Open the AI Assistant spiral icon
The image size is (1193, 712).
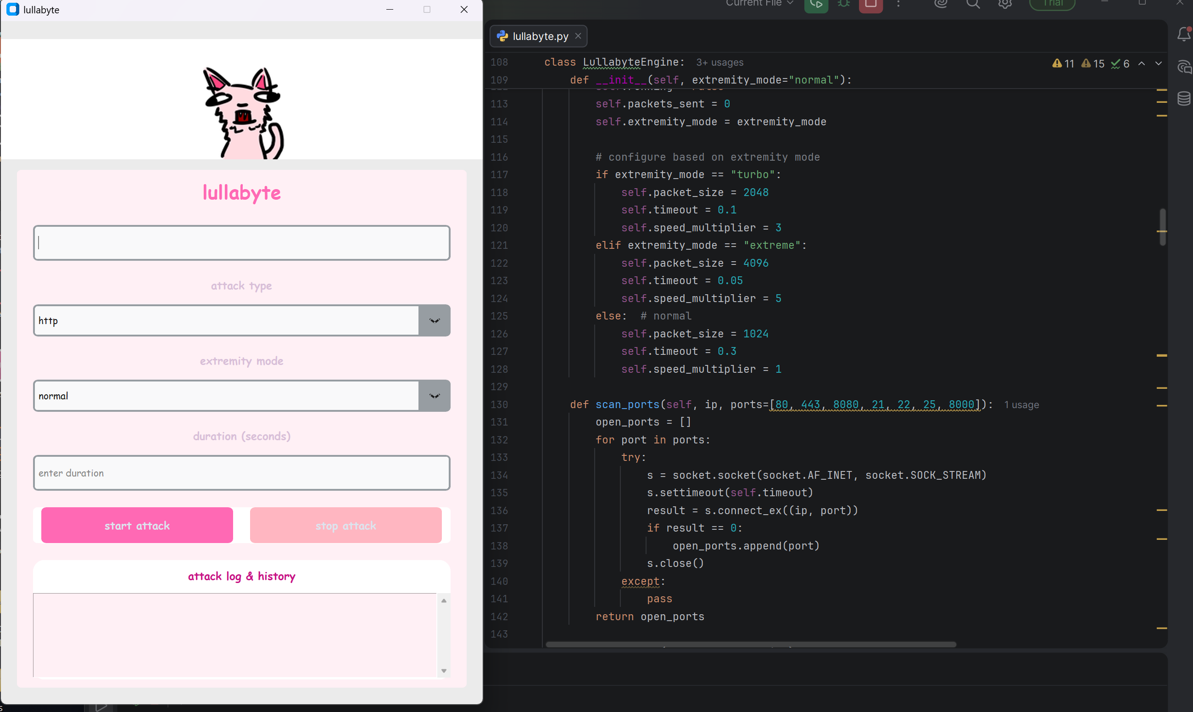[941, 4]
